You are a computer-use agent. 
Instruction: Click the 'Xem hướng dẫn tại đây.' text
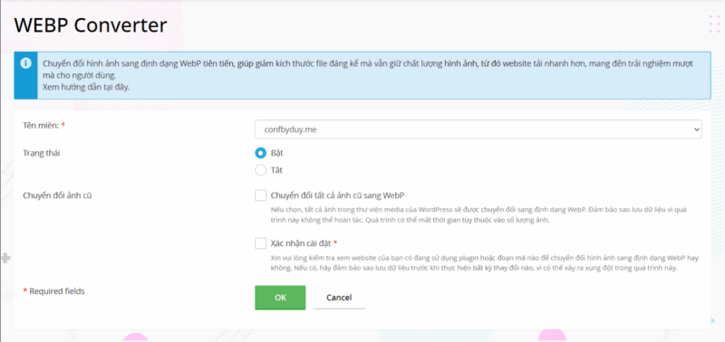click(86, 87)
